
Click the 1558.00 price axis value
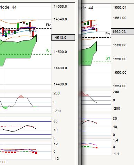[x=120, y=59]
